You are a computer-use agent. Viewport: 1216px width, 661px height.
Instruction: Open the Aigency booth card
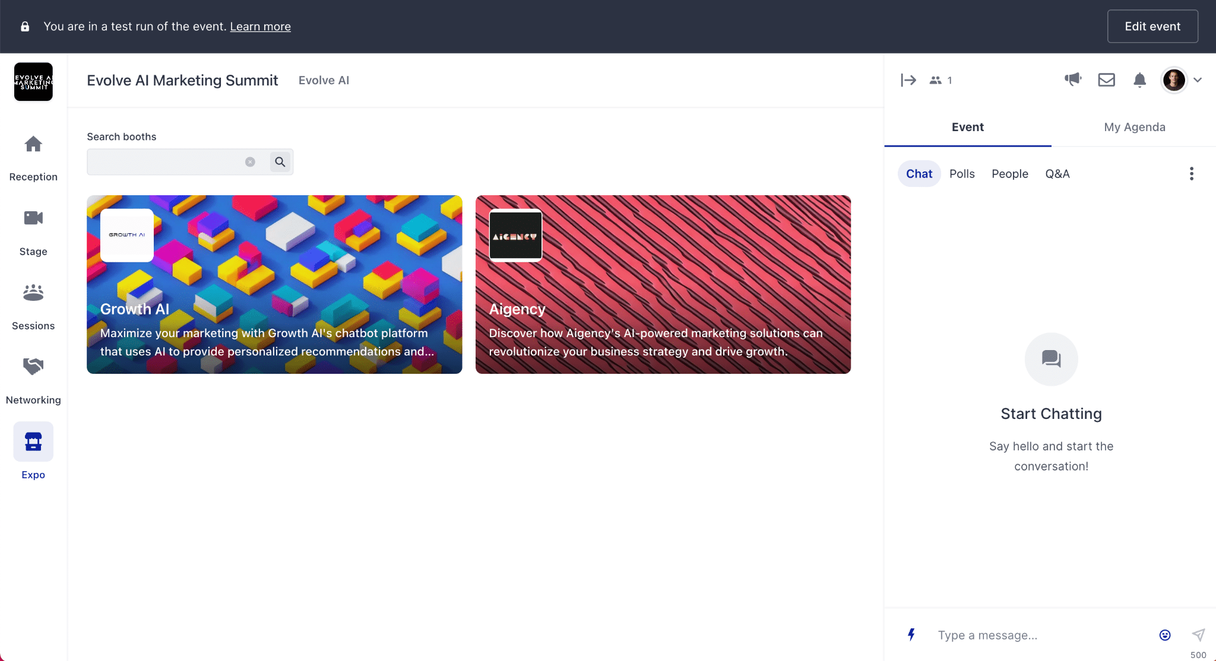[x=663, y=285]
